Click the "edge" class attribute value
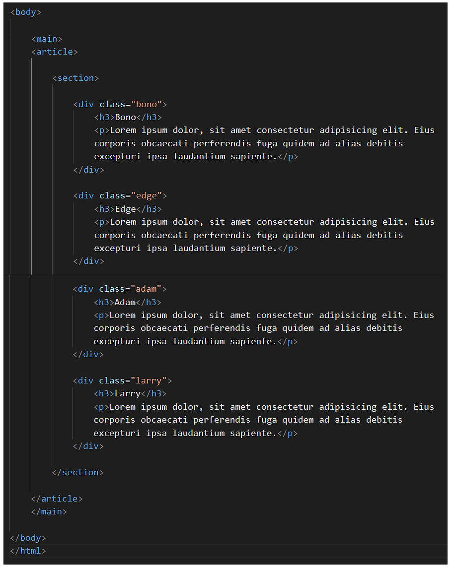 147,196
